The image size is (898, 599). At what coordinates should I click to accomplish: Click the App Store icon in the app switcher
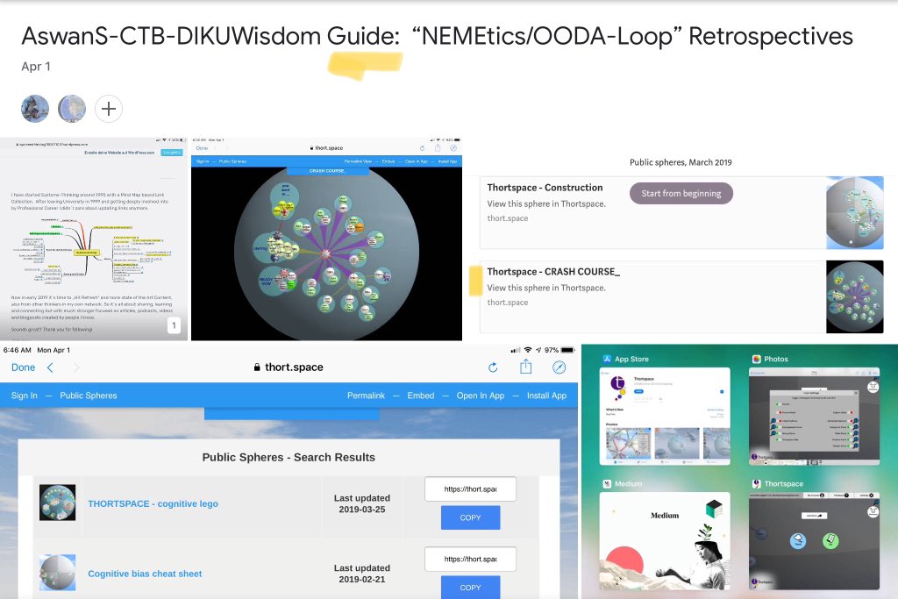pos(607,359)
